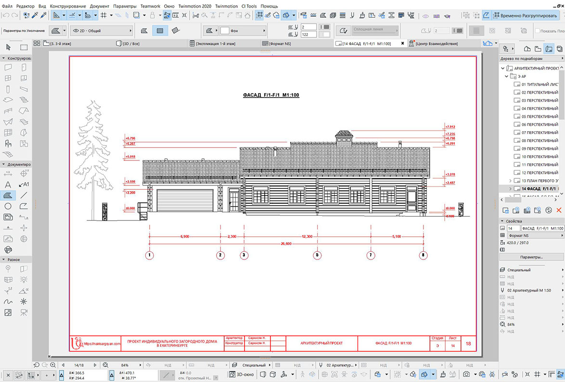Click the Trim scissors icon
Screen dimensions: 565x382
[x=196, y=15]
